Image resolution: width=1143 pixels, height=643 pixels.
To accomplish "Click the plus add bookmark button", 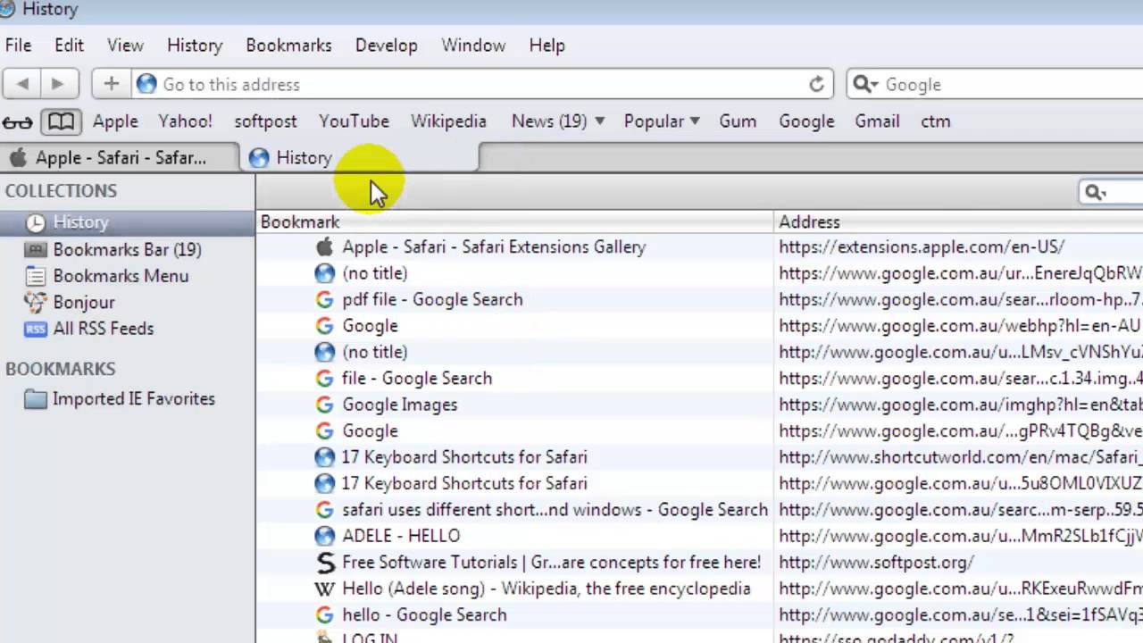I will pos(111,84).
